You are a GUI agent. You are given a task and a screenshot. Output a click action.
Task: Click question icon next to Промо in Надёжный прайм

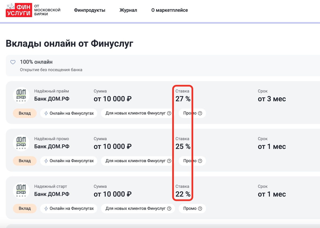pos(200,113)
